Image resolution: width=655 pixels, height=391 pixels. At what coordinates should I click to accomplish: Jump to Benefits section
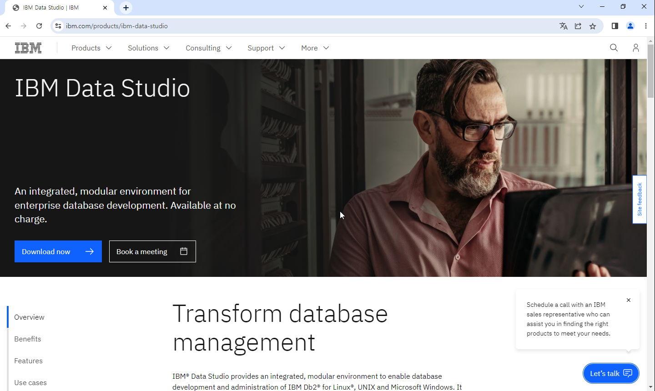tap(28, 339)
